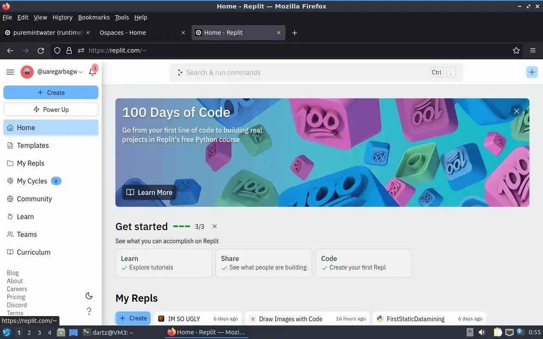543x339 pixels.
Task: Open the FirstStaticDatamining repl
Action: pos(429,319)
